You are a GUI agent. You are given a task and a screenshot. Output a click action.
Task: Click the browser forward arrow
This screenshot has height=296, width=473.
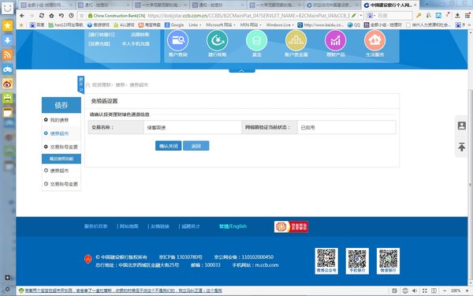tap(32, 16)
